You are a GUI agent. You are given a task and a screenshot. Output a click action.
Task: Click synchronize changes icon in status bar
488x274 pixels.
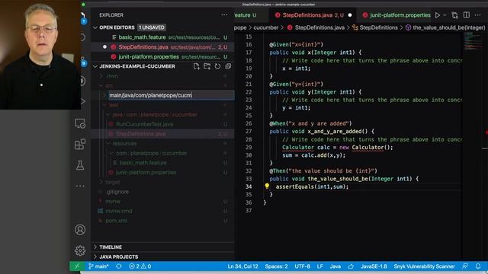(x=119, y=266)
